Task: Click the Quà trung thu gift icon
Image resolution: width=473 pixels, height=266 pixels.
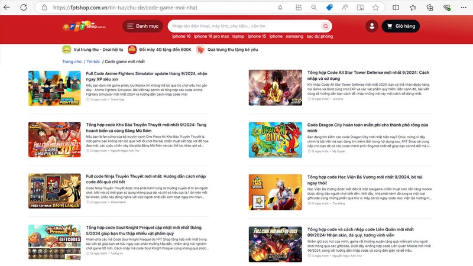Action: pyautogui.click(x=200, y=50)
